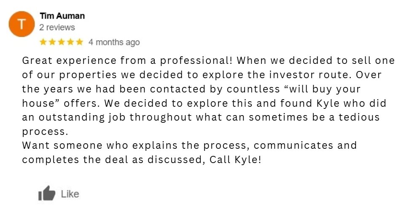
Task: Click "completes the deal as discussed" text
Action: click(x=114, y=160)
